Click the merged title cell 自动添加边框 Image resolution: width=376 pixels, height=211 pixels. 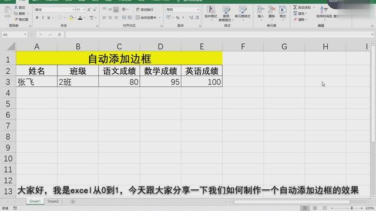click(x=119, y=59)
